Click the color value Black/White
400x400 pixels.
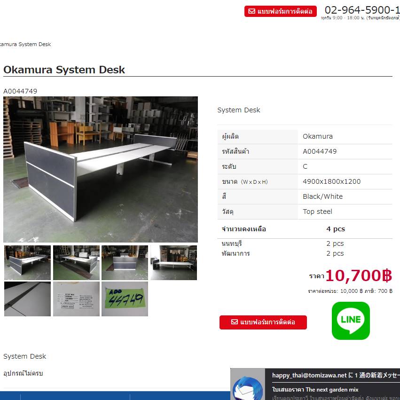click(x=323, y=196)
